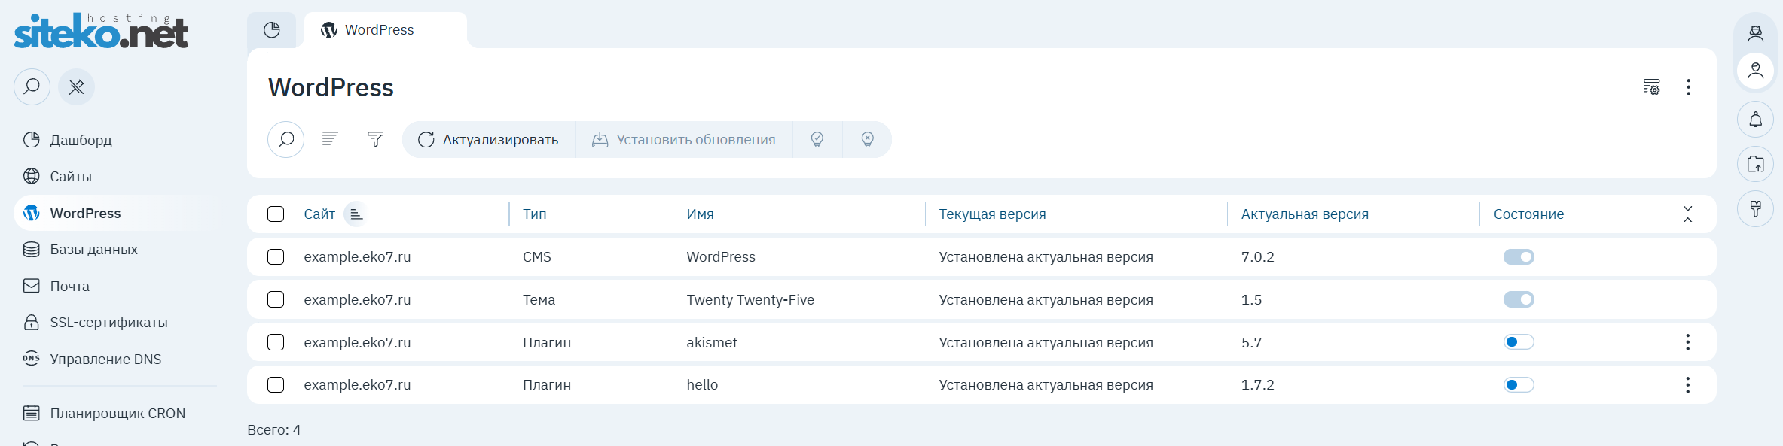Toggle the akismet plugin state switch
This screenshot has width=1783, height=446.
tap(1519, 342)
